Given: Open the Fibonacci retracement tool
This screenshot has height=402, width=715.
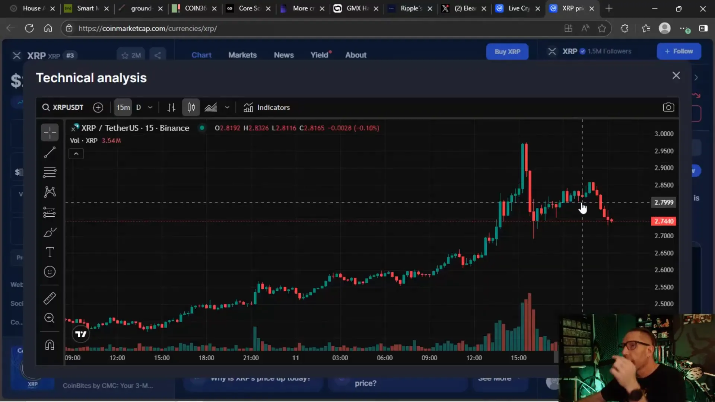Looking at the screenshot, I should [50, 172].
